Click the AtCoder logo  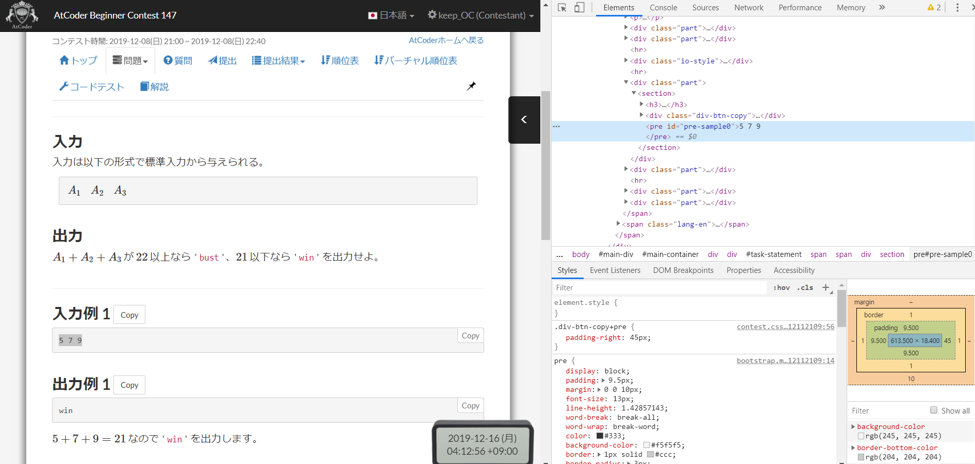click(22, 15)
